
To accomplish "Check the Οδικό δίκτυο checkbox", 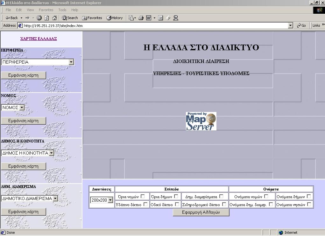I will tap(177, 204).
